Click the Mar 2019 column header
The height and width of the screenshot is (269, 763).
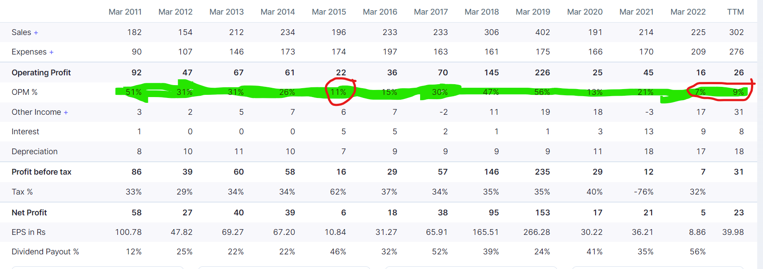click(x=533, y=12)
